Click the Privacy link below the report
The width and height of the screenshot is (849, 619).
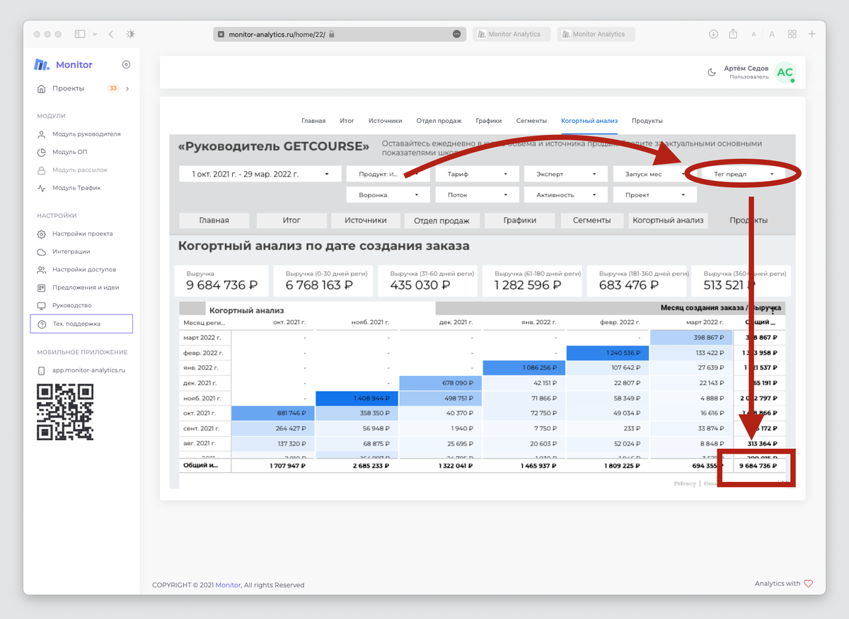[x=685, y=483]
